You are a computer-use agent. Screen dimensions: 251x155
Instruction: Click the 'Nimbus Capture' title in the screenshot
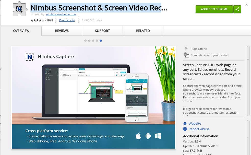(x=56, y=56)
